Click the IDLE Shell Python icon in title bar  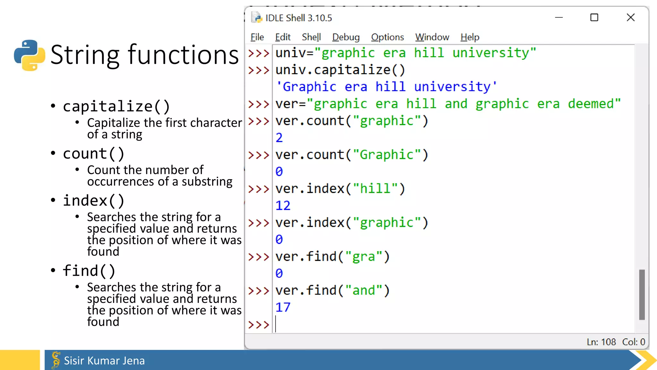(257, 17)
